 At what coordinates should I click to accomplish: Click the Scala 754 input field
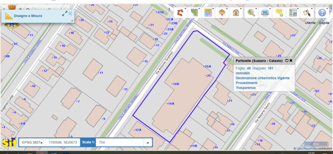pos(120,142)
